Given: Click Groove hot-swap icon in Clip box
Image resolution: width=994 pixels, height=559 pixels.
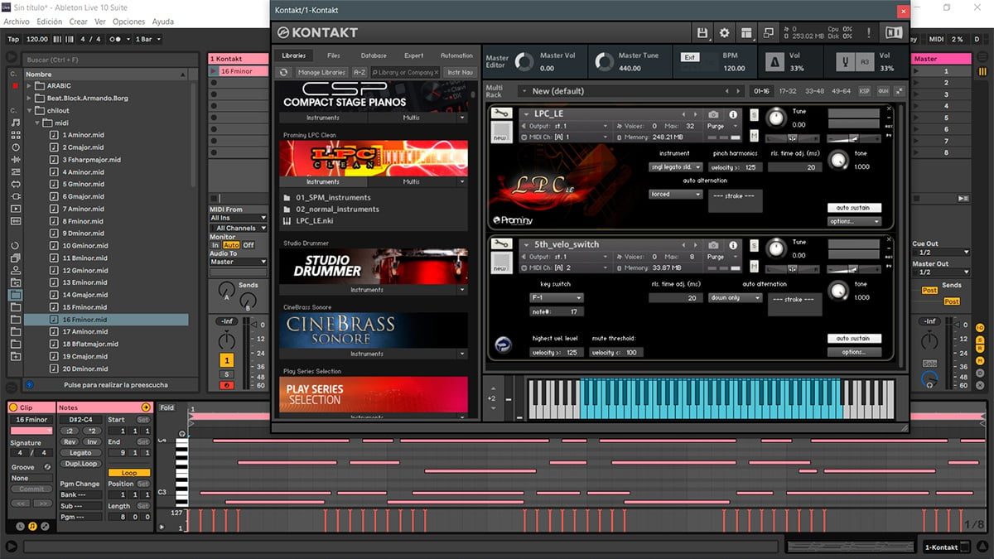Looking at the screenshot, I should [x=47, y=467].
